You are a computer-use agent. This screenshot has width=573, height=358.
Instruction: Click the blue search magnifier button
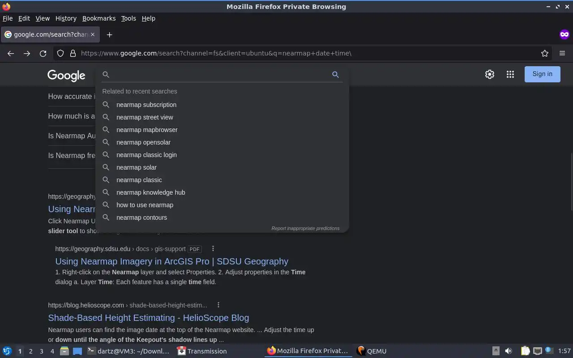click(x=335, y=75)
